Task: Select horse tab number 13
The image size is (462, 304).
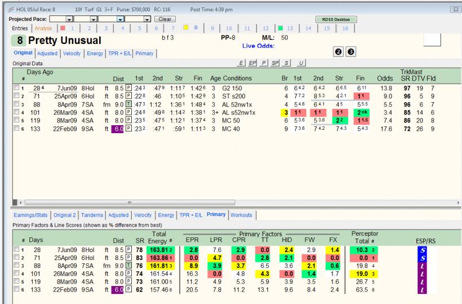Action: (290, 28)
